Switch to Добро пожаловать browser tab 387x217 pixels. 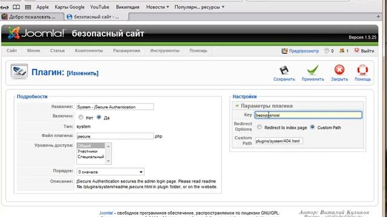point(32,17)
